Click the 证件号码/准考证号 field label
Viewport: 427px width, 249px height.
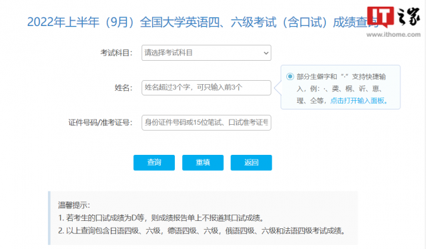(x=100, y=123)
